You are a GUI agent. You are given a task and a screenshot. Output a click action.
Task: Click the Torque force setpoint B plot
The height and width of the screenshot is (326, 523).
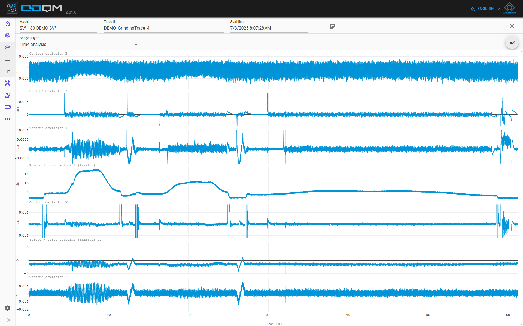[273, 184]
